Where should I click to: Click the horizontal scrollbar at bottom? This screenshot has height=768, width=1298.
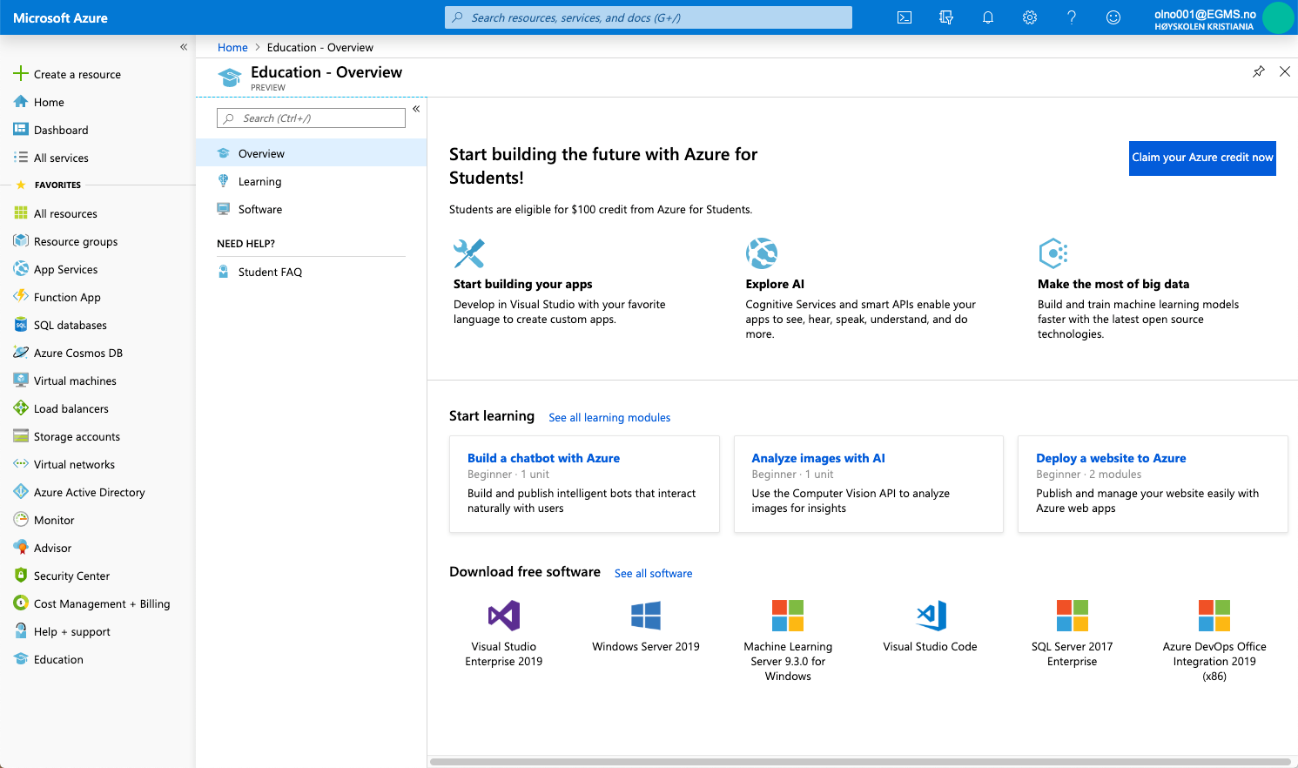click(x=860, y=762)
